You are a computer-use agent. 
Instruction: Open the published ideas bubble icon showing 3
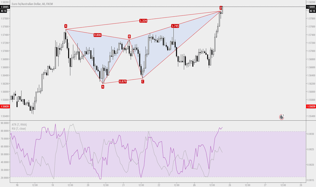pyautogui.click(x=281, y=117)
